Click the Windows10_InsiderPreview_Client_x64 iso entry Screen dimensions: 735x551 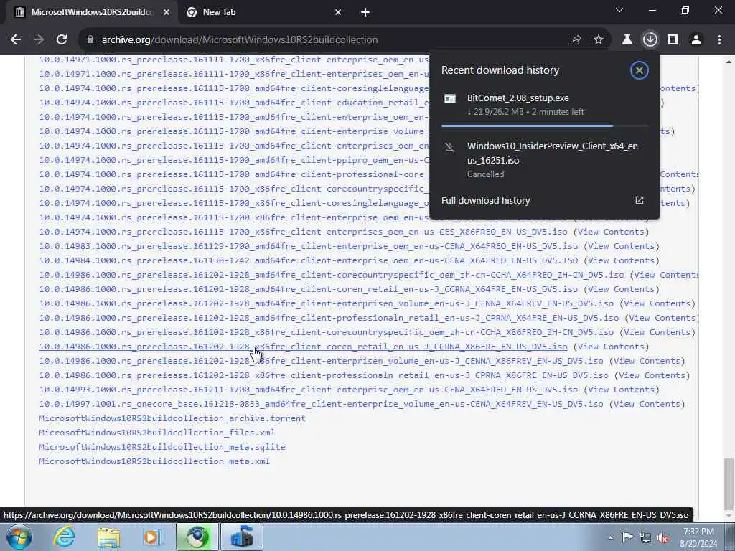click(x=544, y=160)
